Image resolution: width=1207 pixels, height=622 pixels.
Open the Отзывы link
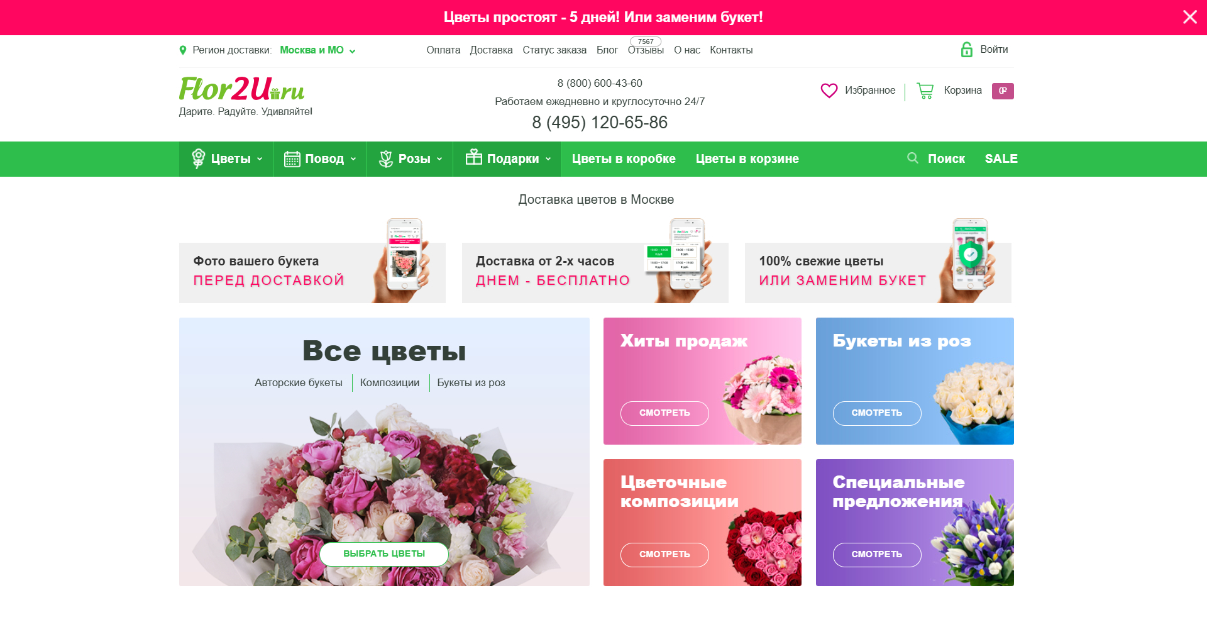pyautogui.click(x=646, y=50)
